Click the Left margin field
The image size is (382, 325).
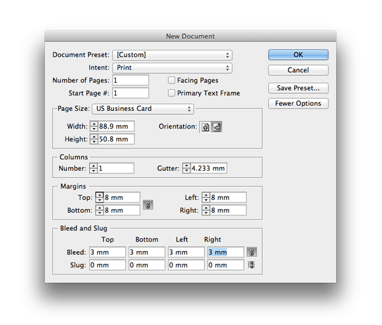229,198
